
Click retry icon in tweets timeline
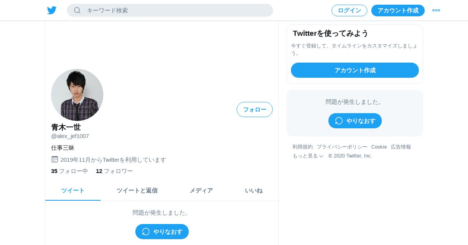click(x=146, y=232)
